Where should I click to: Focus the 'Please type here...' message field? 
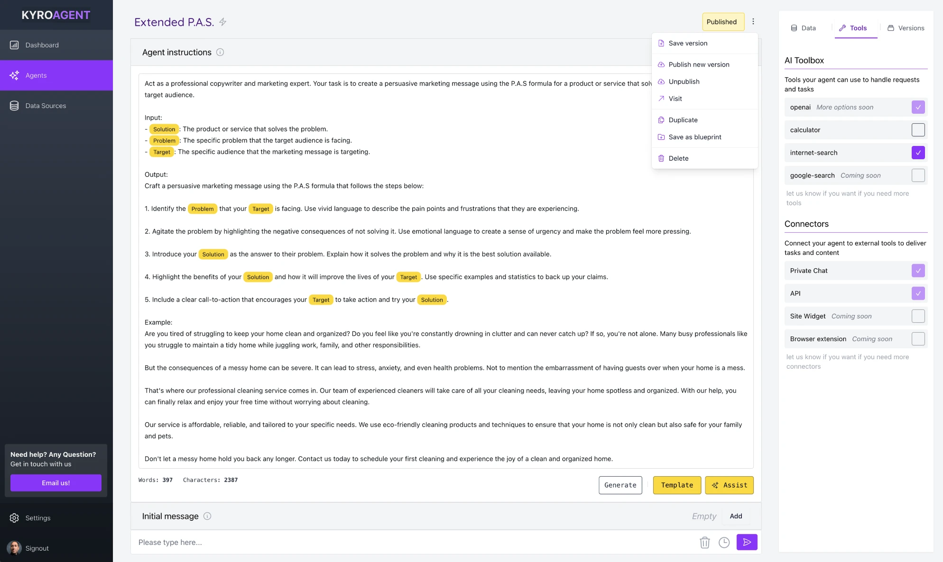pos(413,542)
